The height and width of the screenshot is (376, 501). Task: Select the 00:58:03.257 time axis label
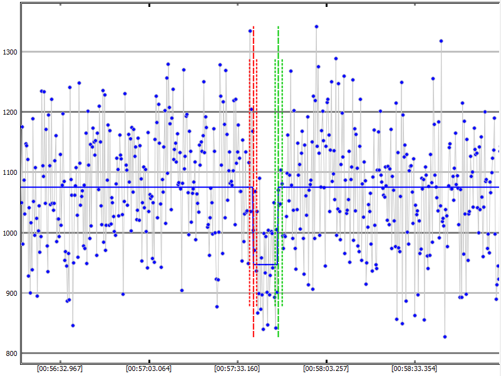(x=326, y=368)
